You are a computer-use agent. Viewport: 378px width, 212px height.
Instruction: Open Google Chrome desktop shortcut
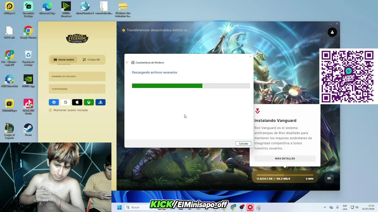pyautogui.click(x=28, y=32)
